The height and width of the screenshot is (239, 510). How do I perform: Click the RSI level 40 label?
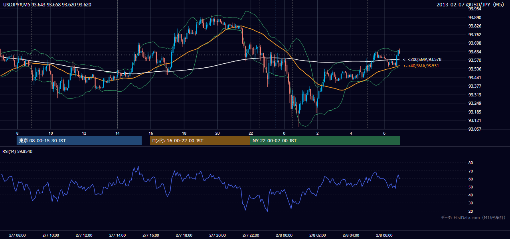tap(470, 195)
